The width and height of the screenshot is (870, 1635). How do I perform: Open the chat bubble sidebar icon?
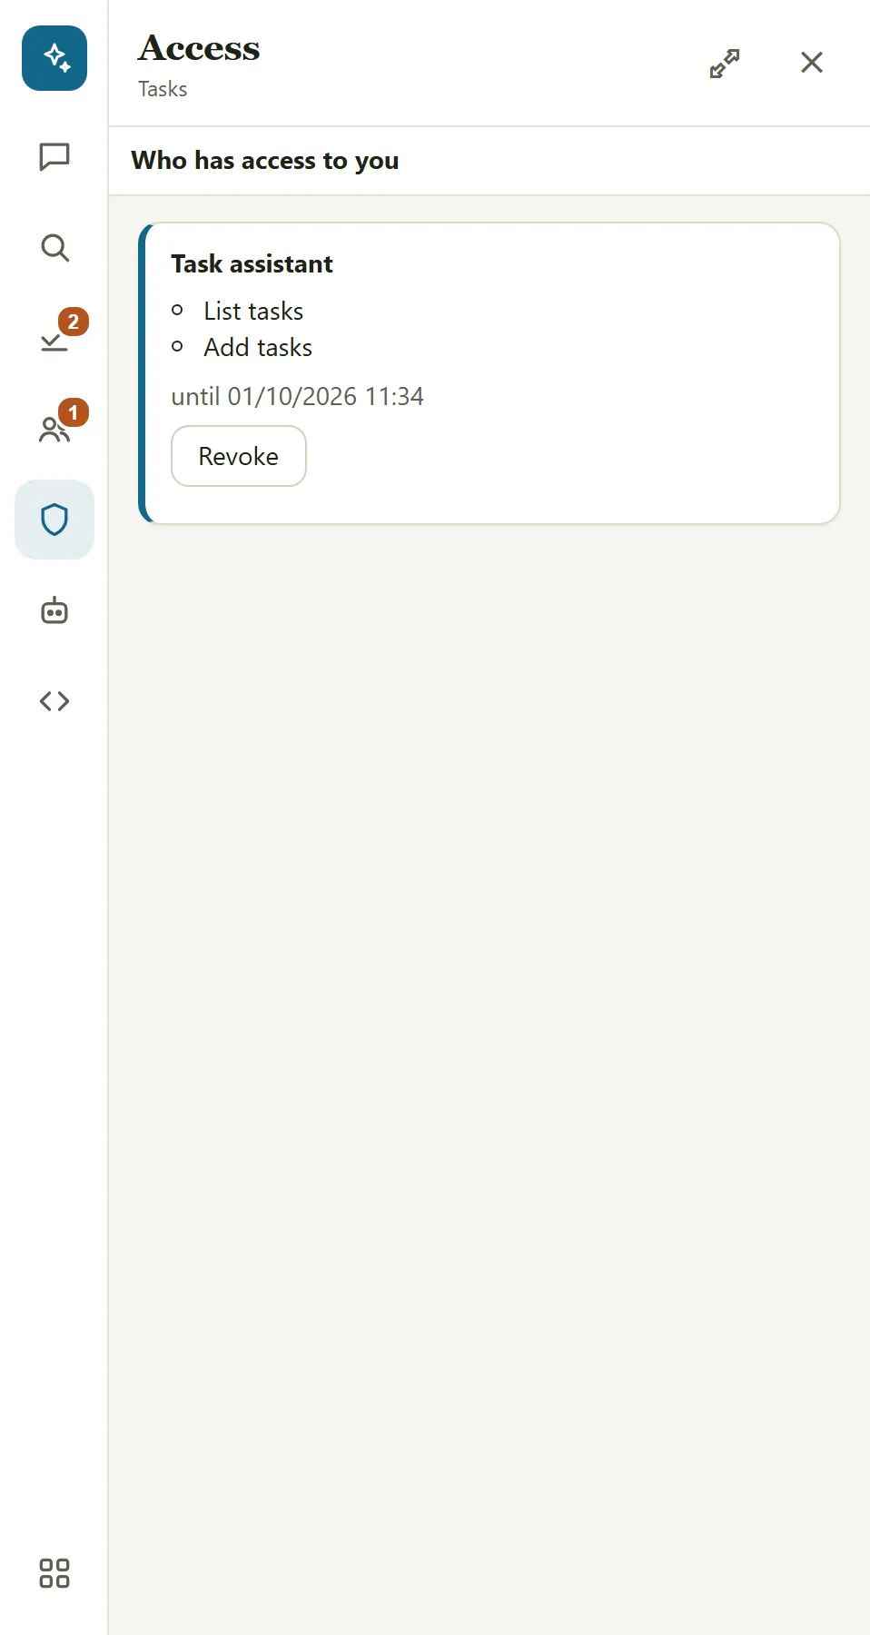pyautogui.click(x=54, y=156)
